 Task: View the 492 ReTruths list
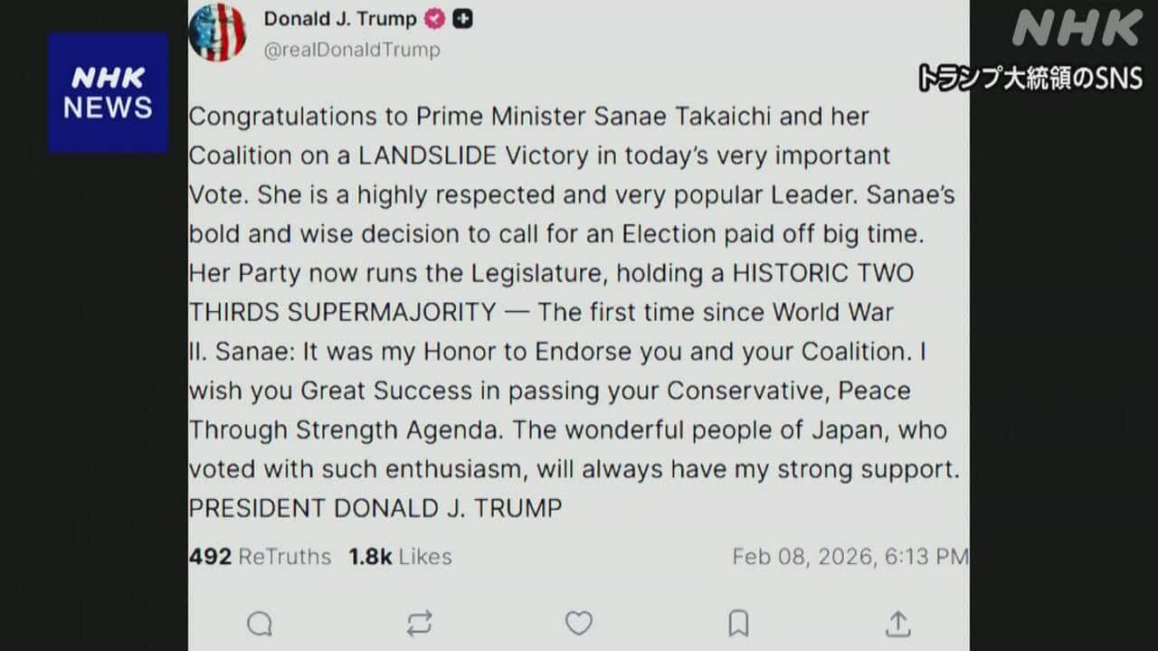click(260, 557)
